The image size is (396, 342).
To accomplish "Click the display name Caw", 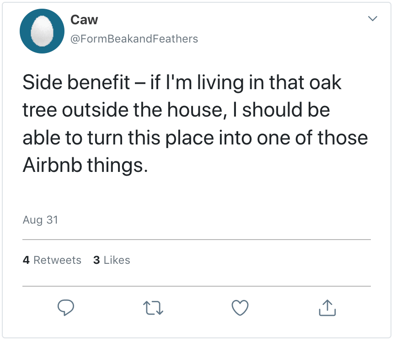I will [x=84, y=20].
